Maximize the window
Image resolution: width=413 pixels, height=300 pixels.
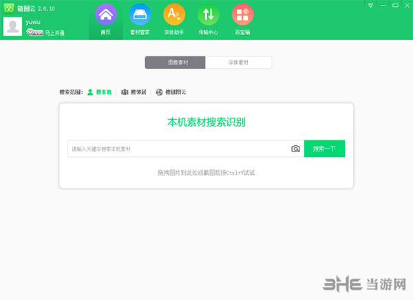[395, 6]
